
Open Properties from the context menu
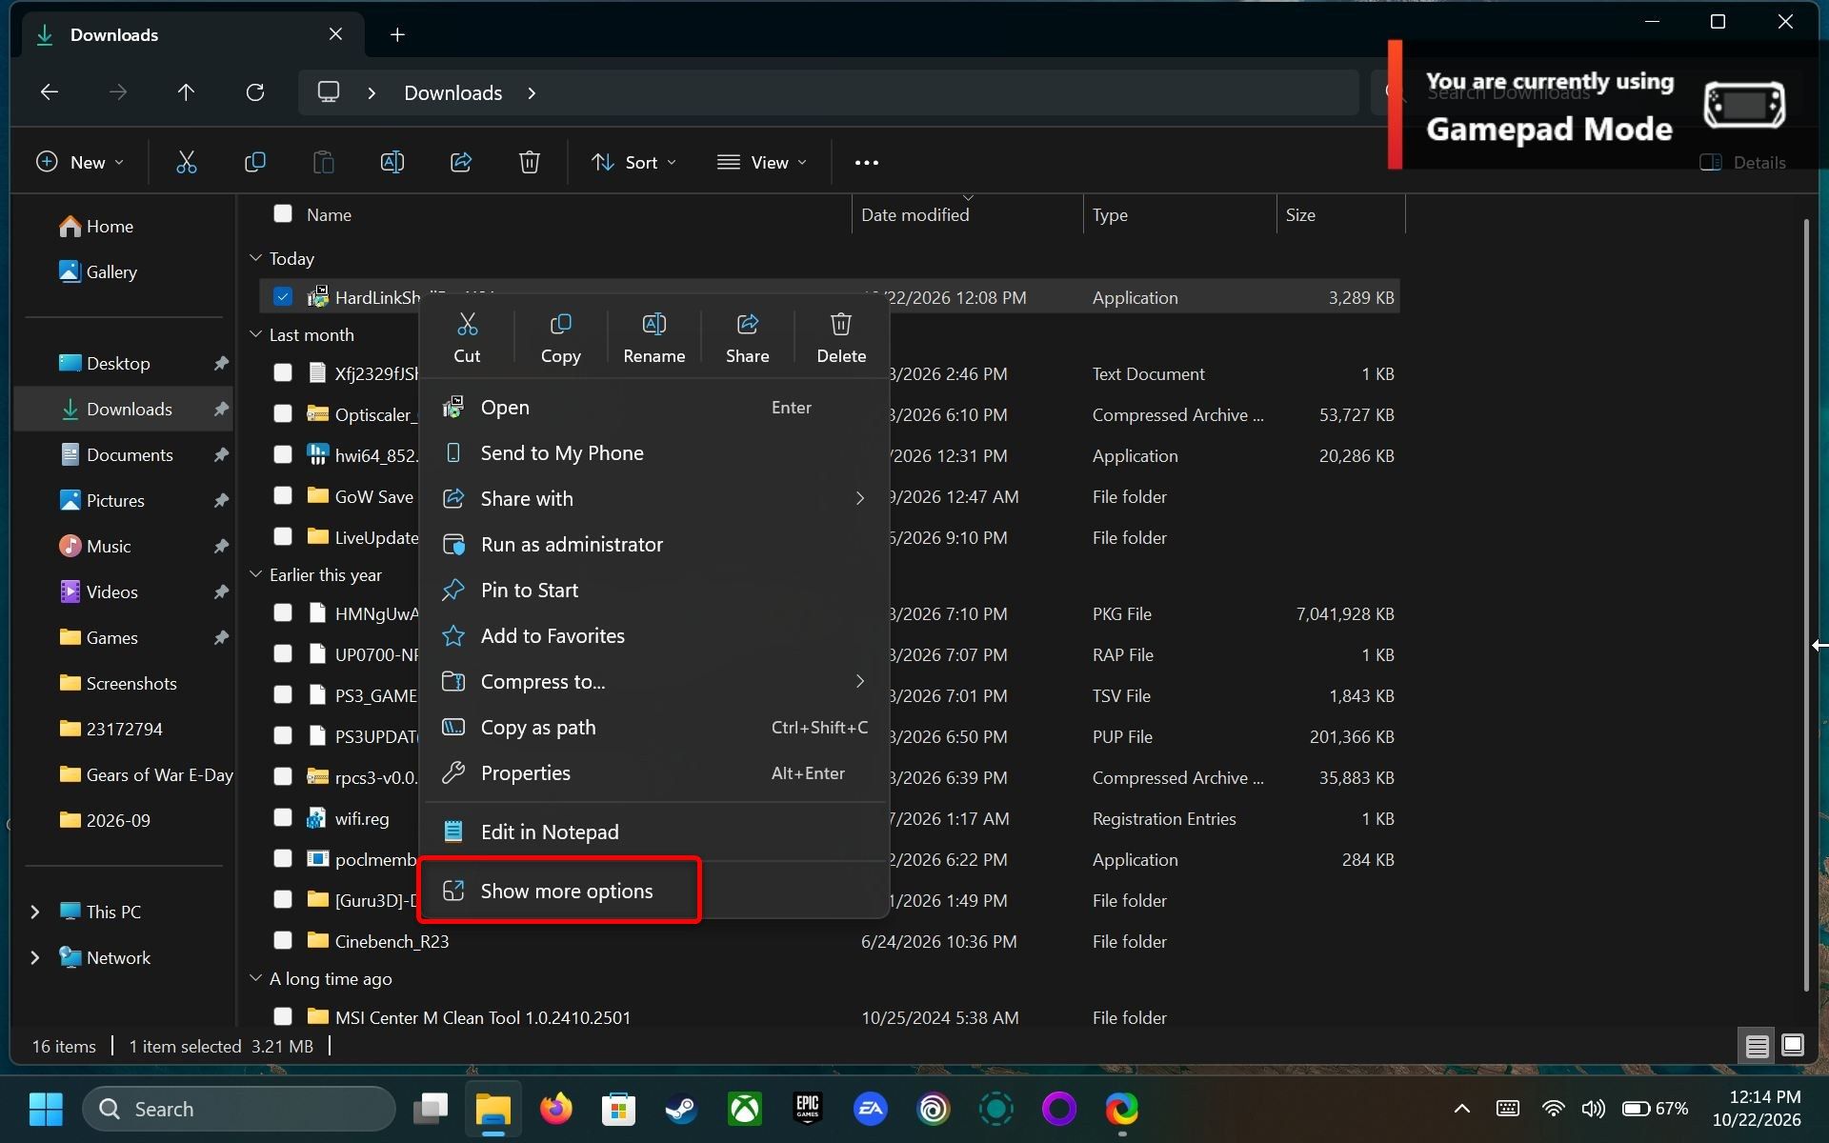pyautogui.click(x=653, y=772)
